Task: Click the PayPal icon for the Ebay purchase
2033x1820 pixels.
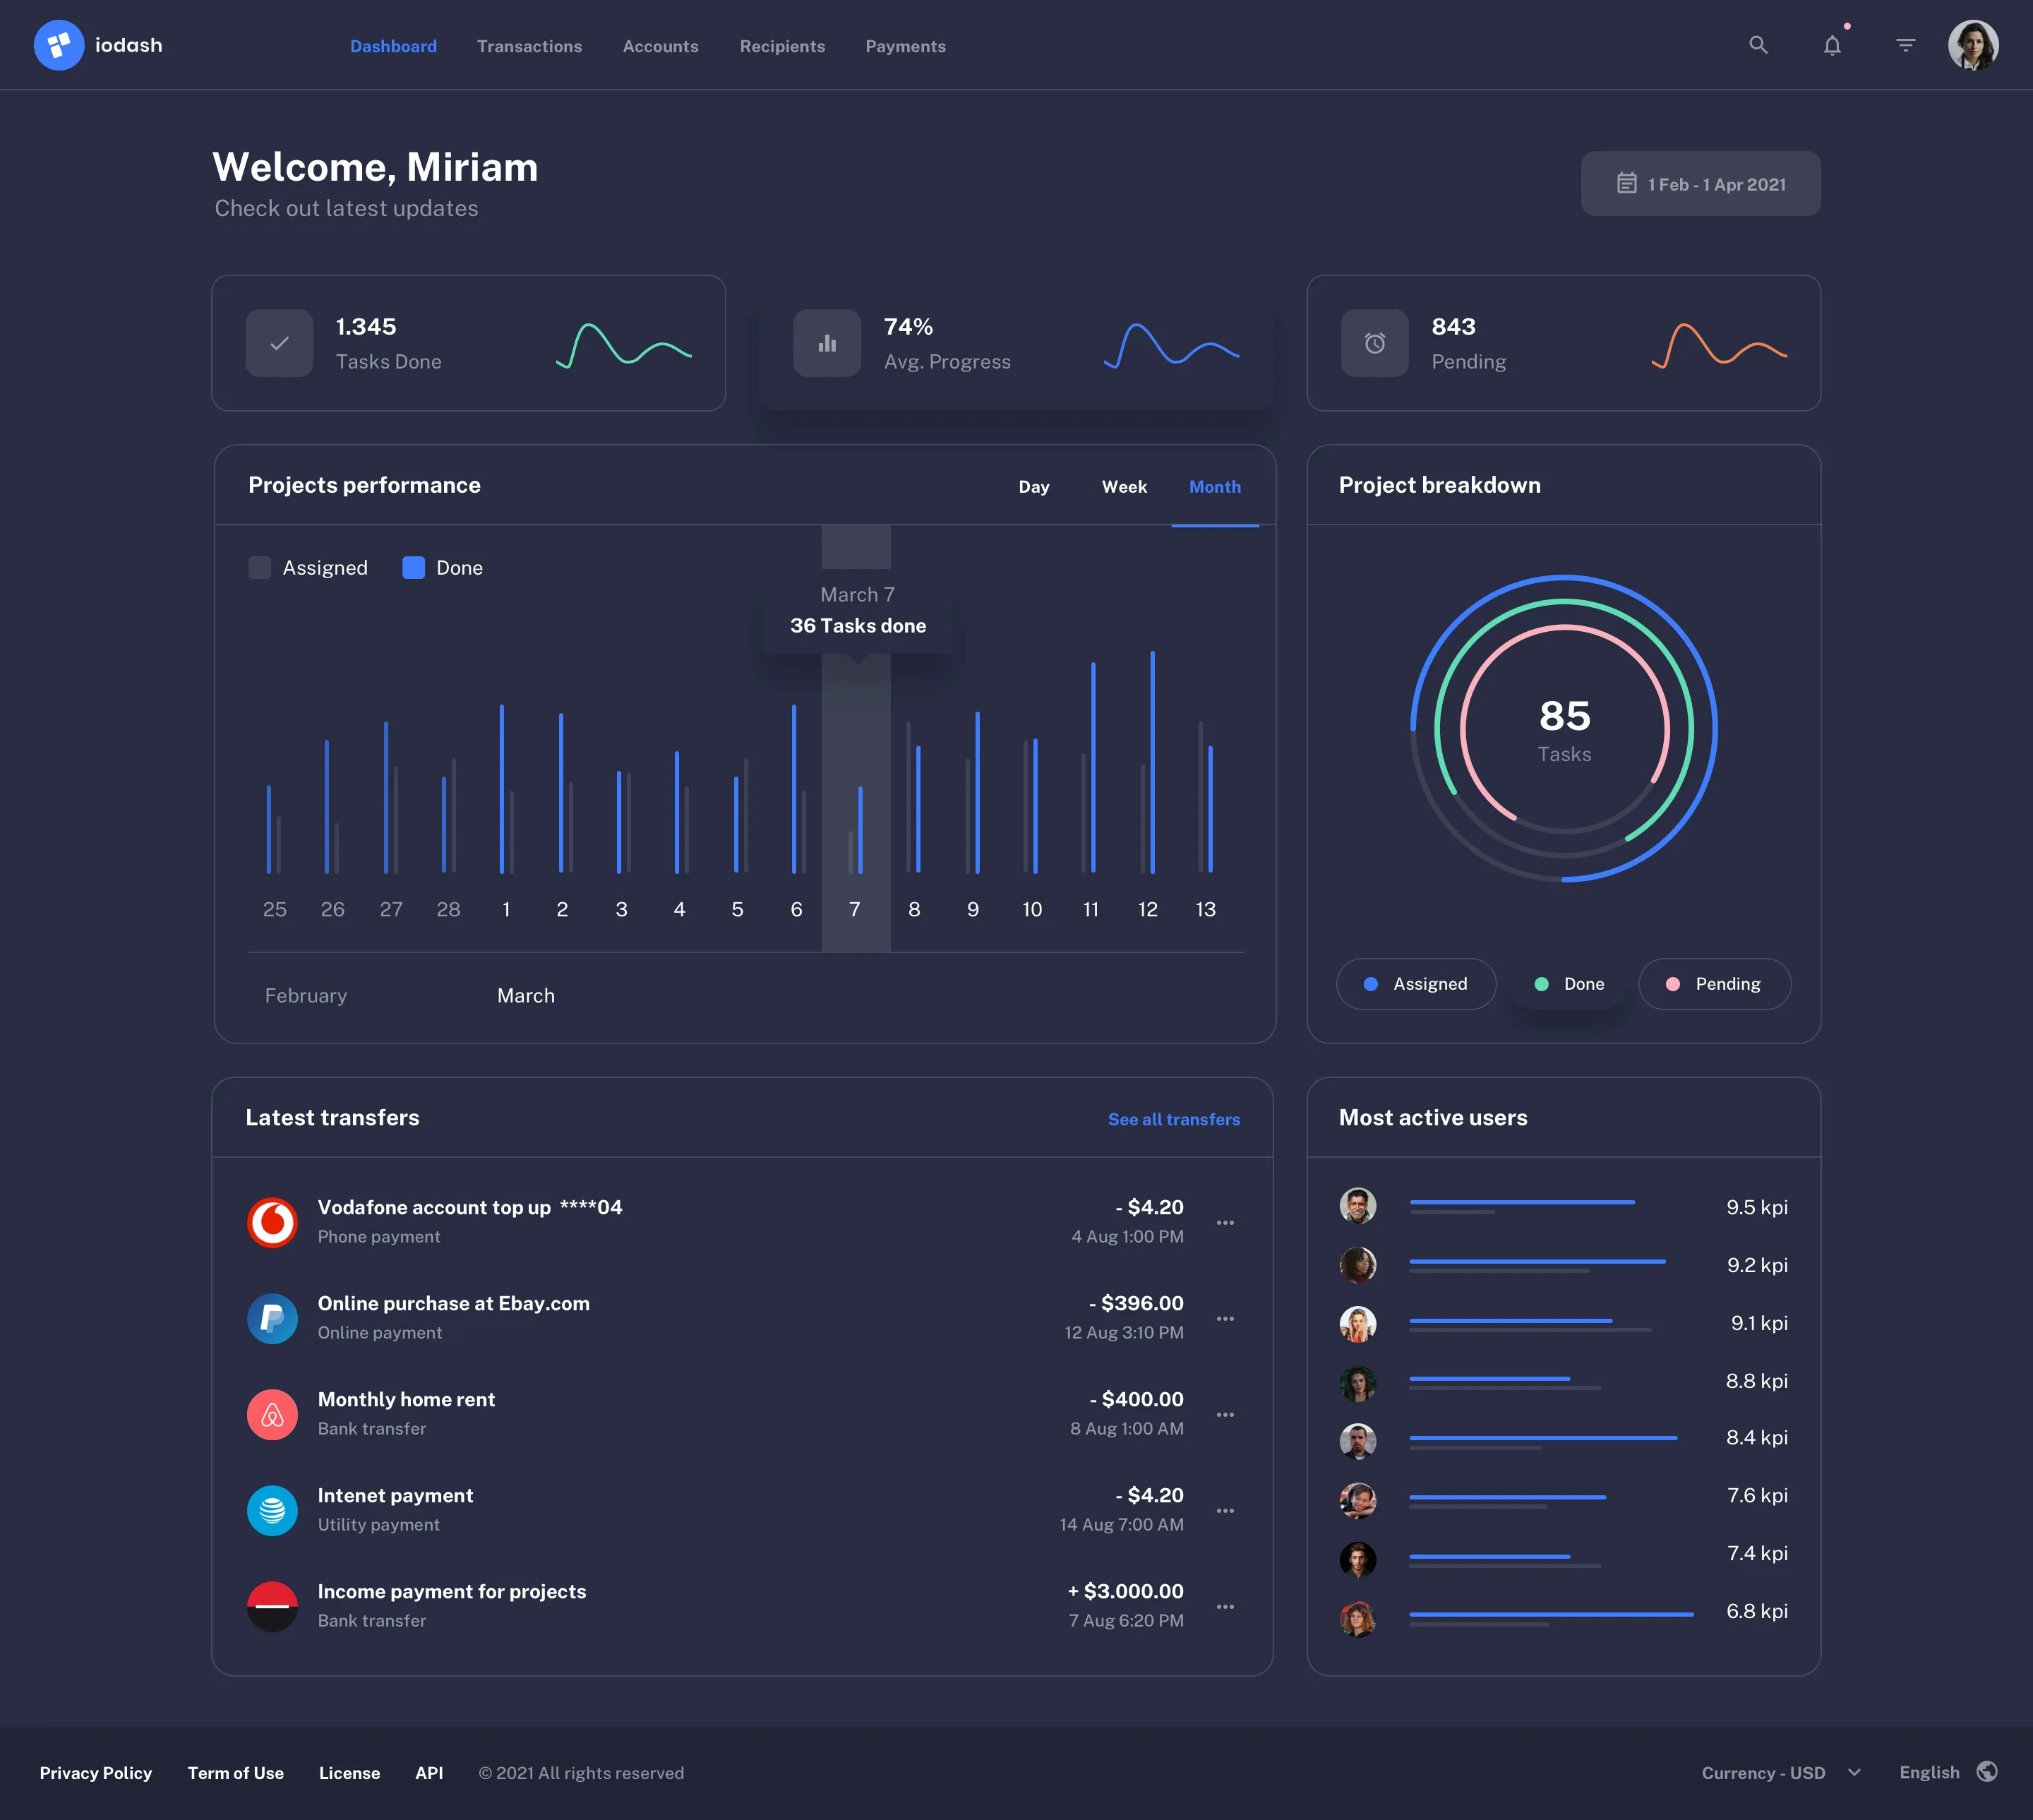Action: click(272, 1318)
